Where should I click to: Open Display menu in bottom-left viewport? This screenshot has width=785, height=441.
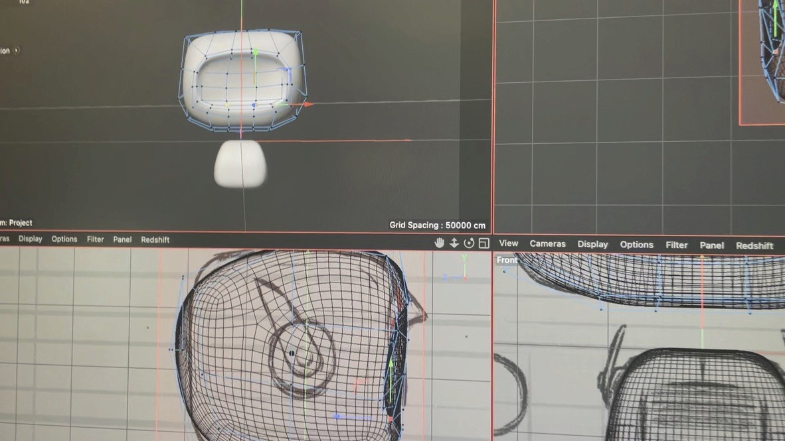pyautogui.click(x=31, y=239)
